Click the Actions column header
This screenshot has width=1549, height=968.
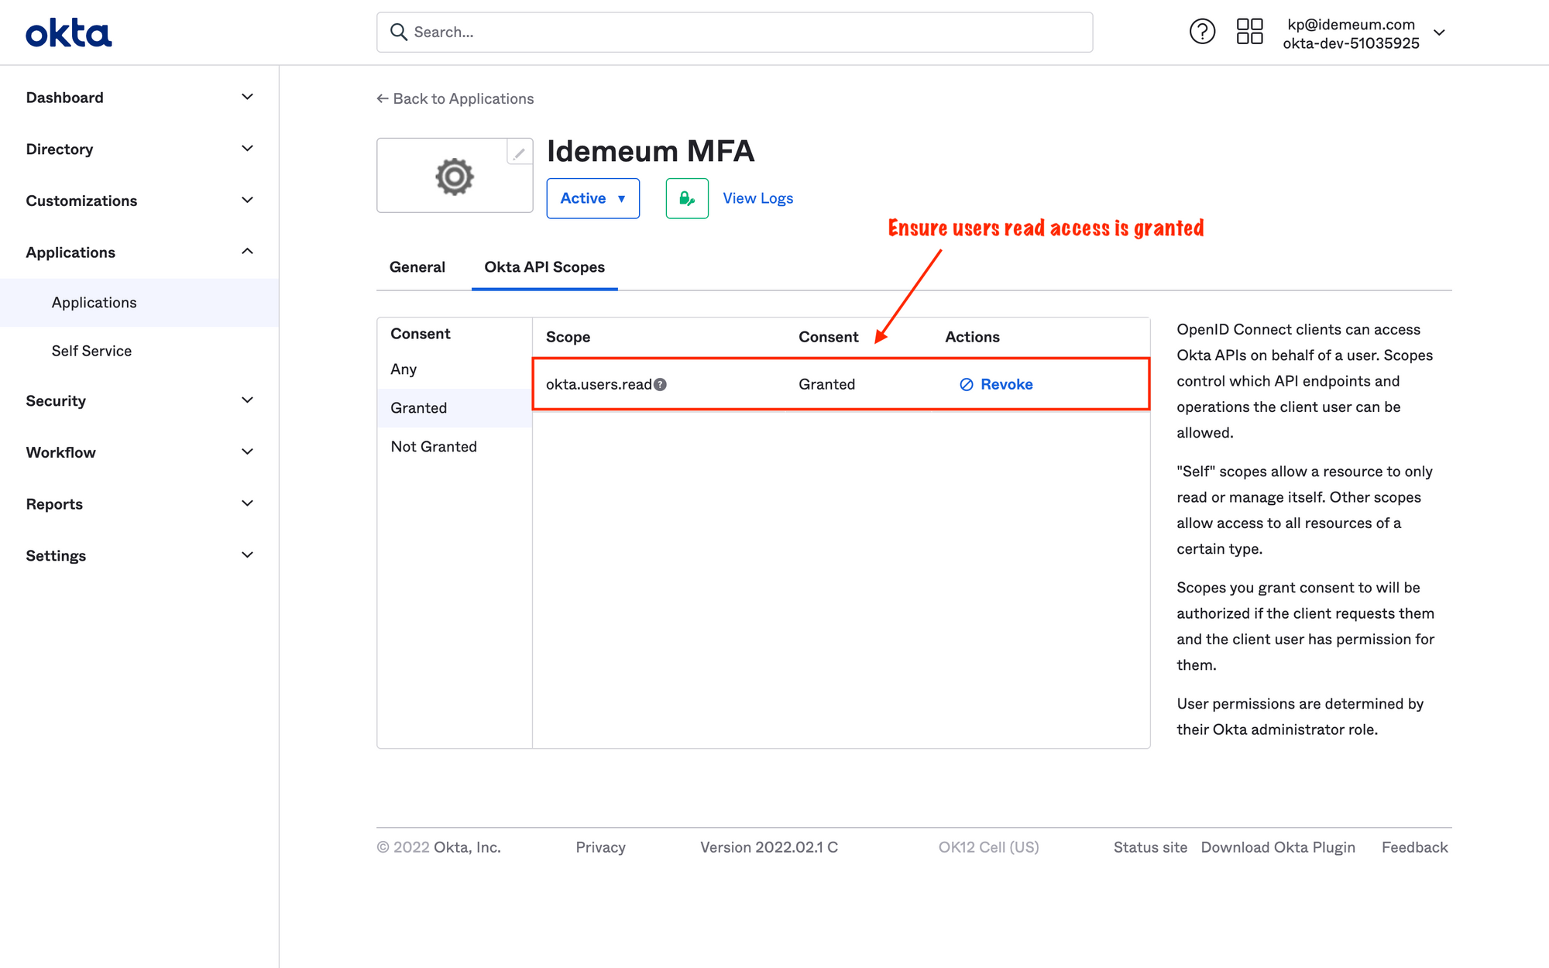tap(972, 337)
